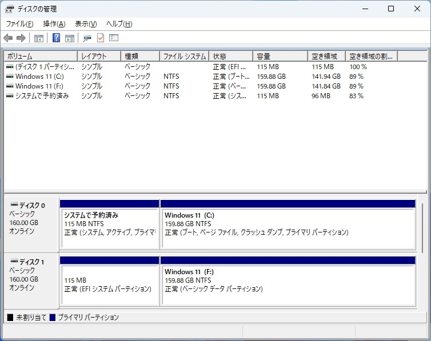431x341 pixels.
Task: Click the Windows 11 (F:) volume row icon
Action: (x=10, y=86)
